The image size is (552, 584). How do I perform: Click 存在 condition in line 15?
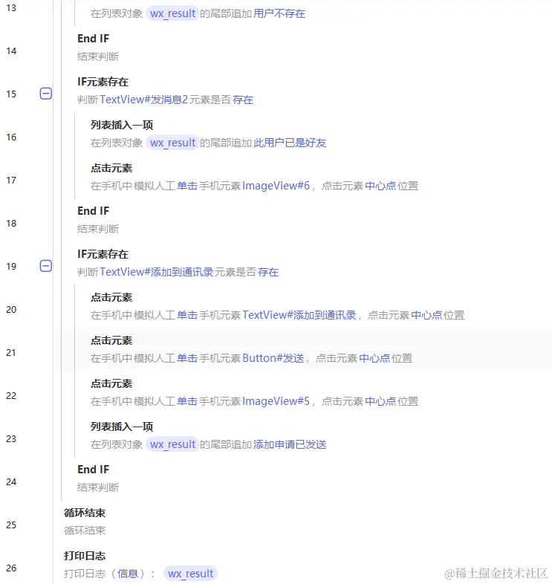click(x=243, y=100)
